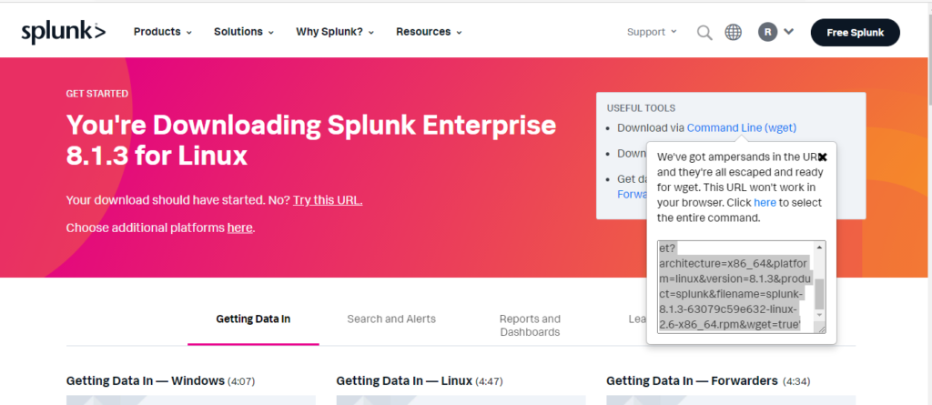
Task: Click the USEFUL TOOLS heading
Action: [641, 108]
